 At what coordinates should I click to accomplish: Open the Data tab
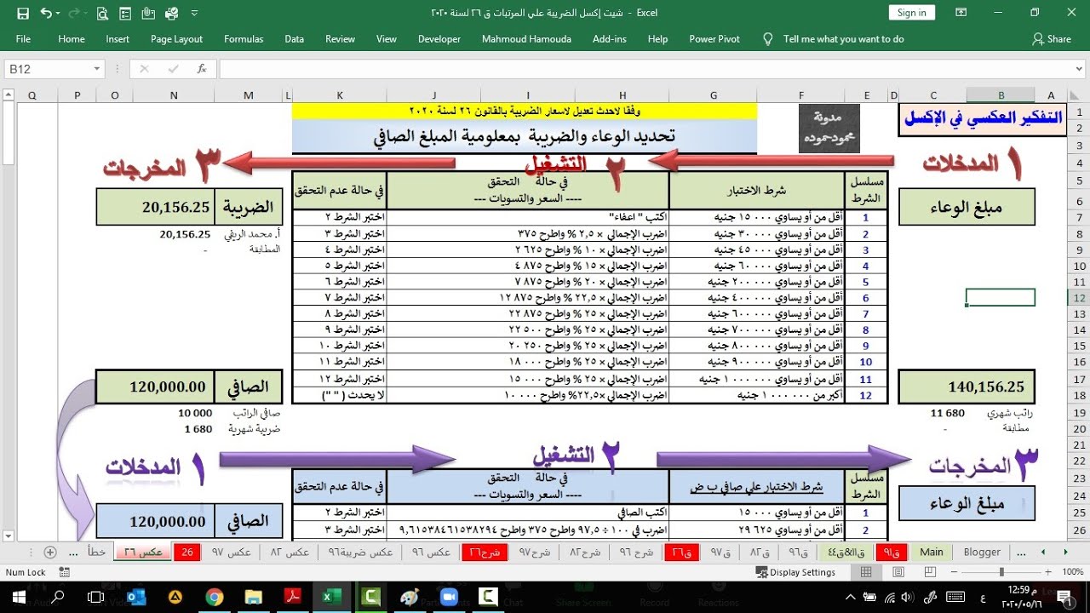coord(295,39)
